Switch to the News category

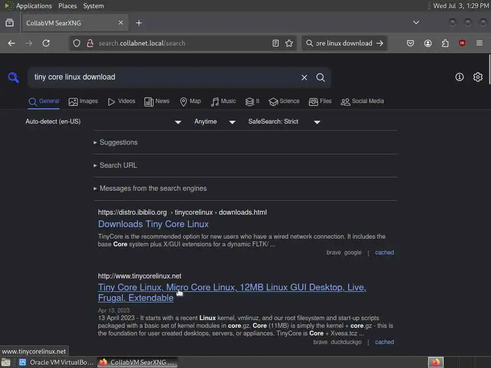(x=157, y=102)
